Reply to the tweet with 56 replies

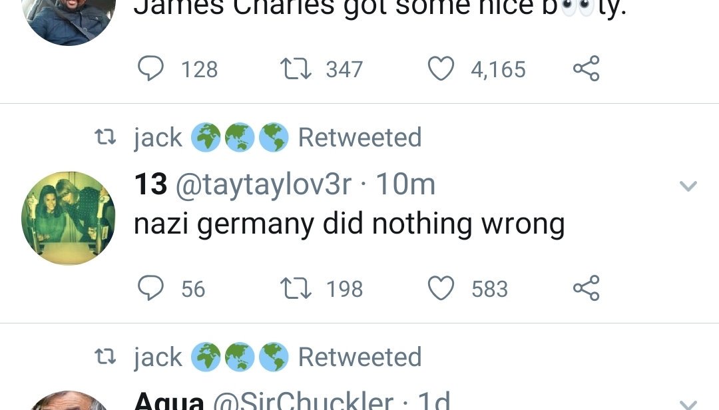tap(150, 288)
